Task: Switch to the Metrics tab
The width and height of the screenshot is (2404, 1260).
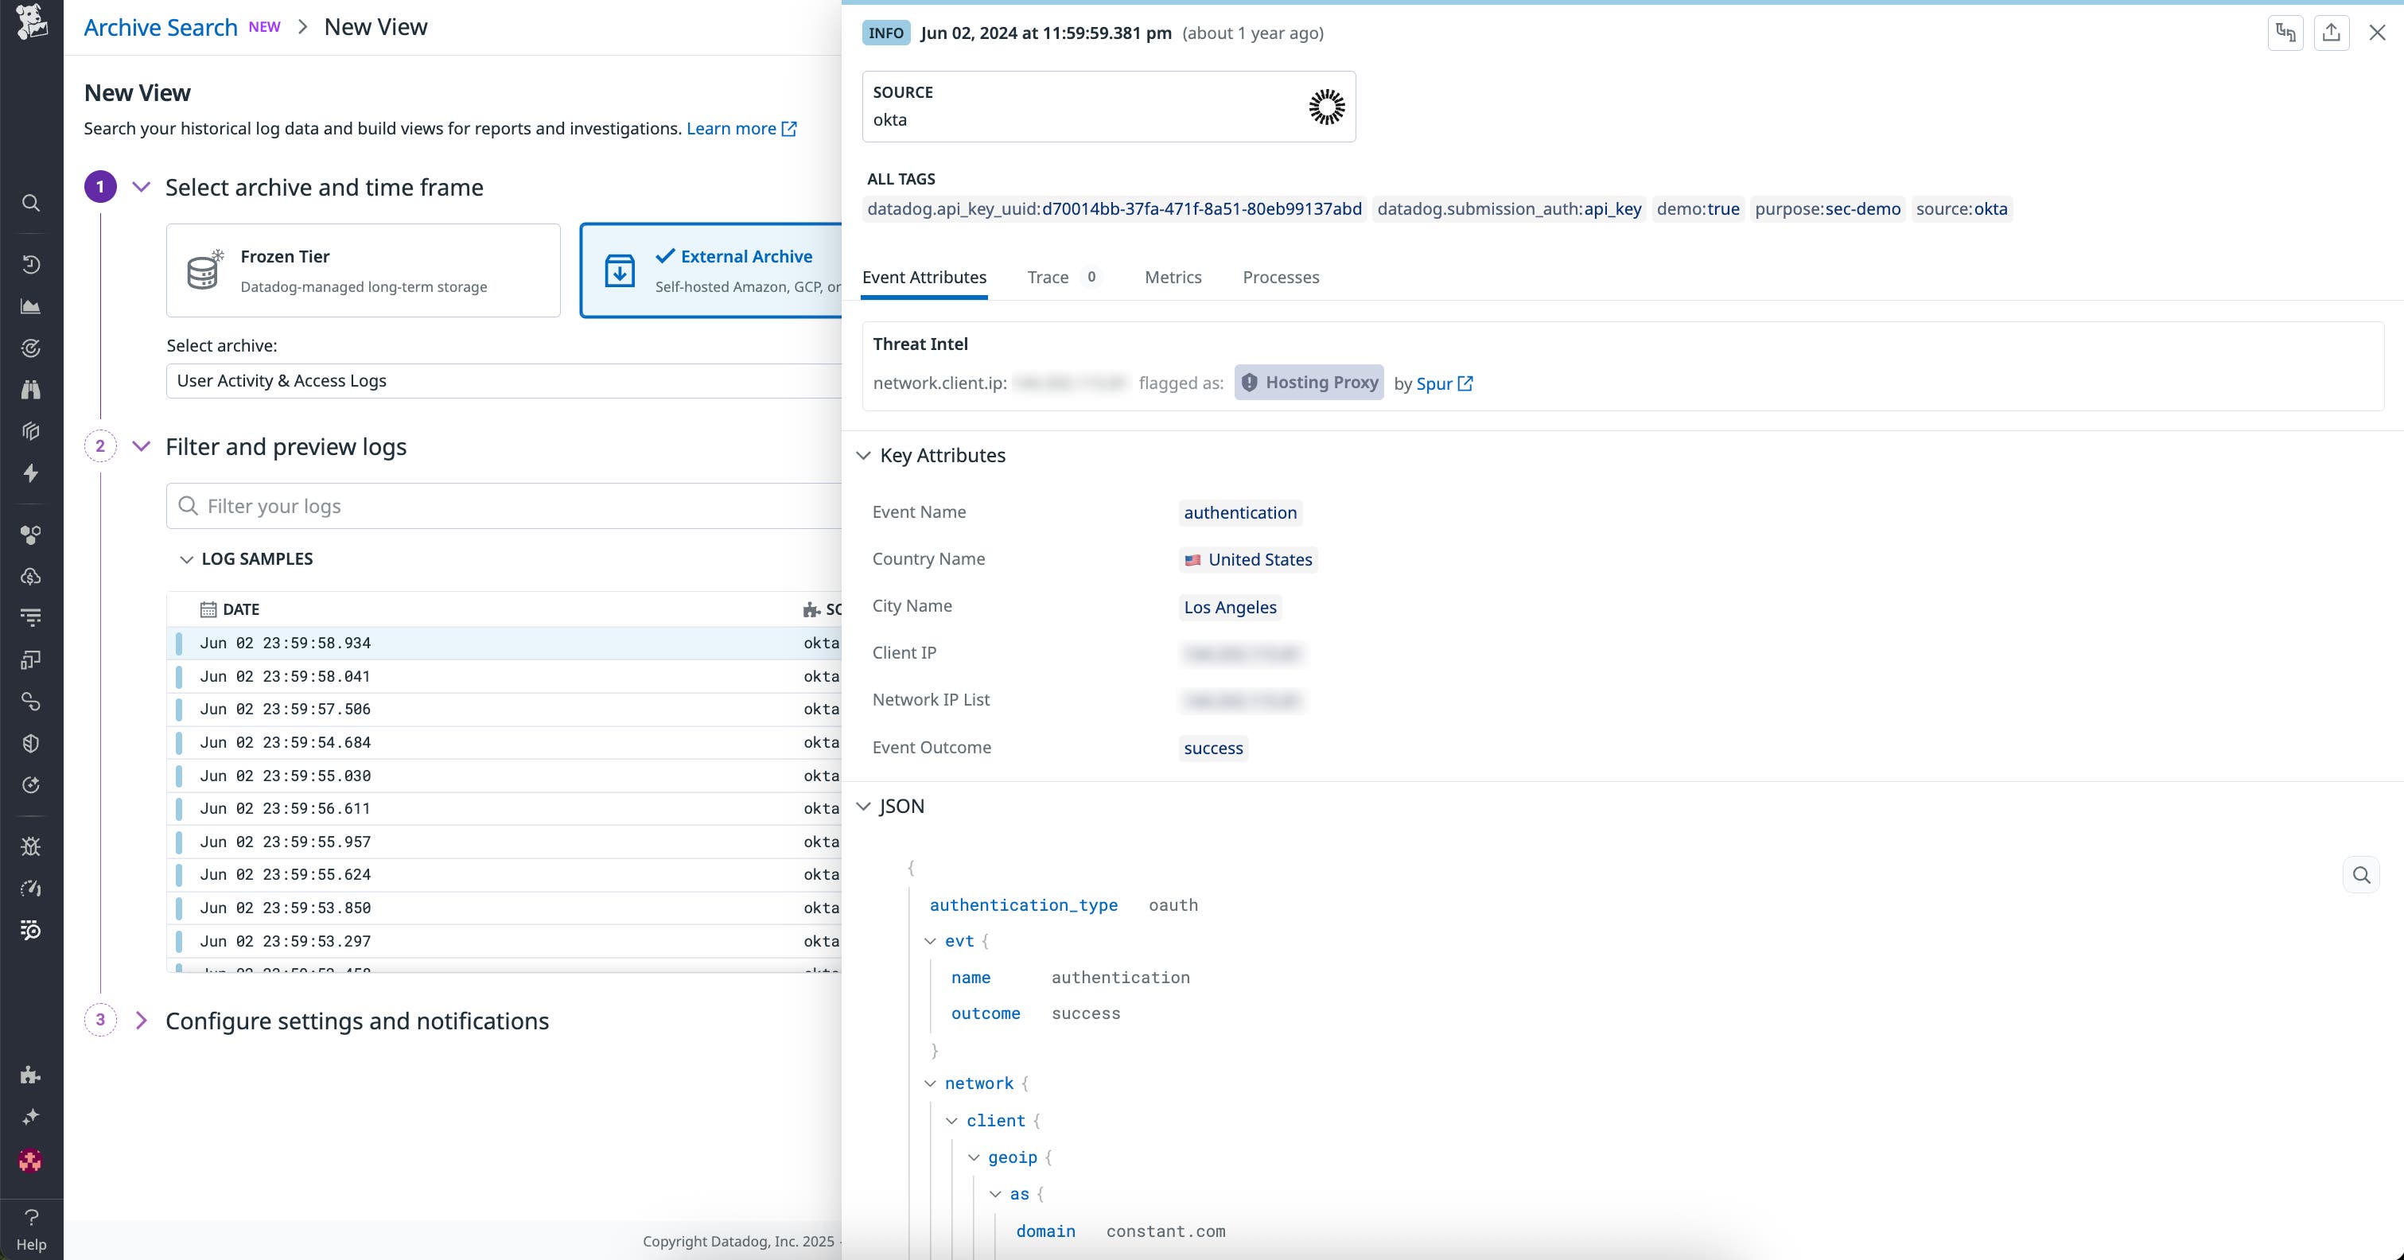Action: (x=1172, y=277)
